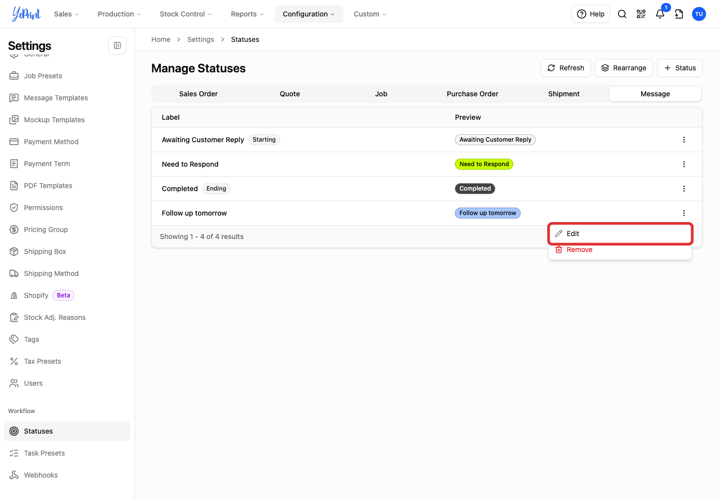Open the search icon in header
Viewport: 719px width, 499px height.
(622, 14)
